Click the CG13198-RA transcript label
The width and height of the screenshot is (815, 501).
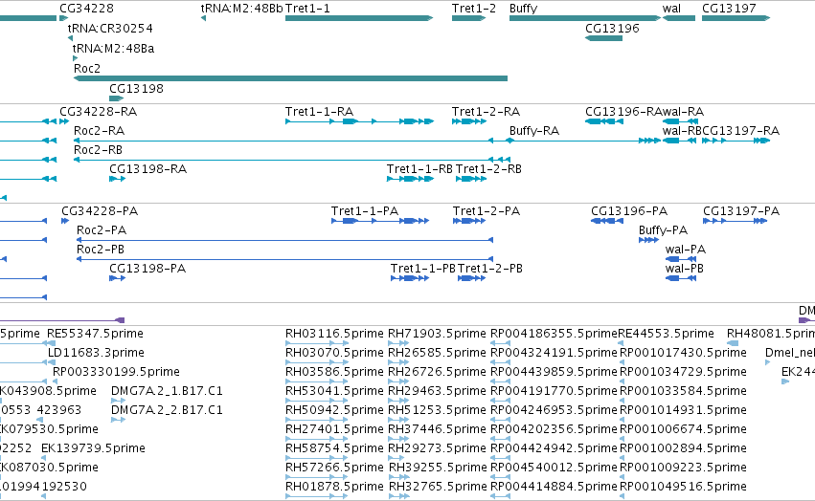click(x=147, y=168)
